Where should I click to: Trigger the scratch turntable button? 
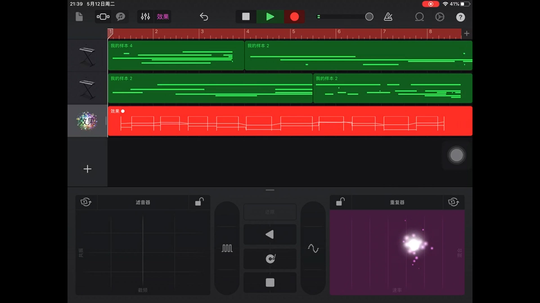tap(270, 258)
